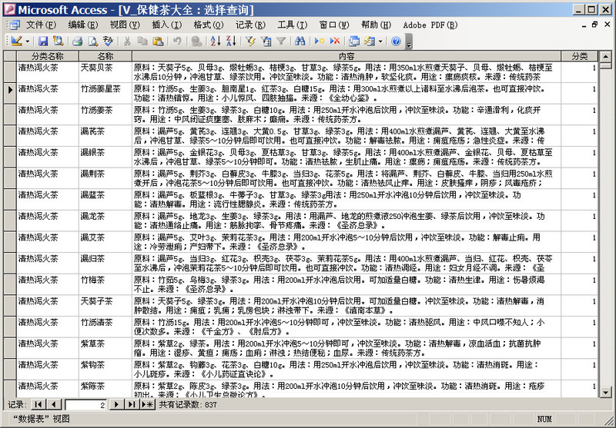Show the Database Window icon
This screenshot has width=616, height=428.
354,41
